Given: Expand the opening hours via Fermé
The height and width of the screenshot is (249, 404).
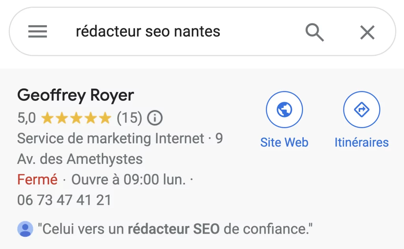Looking at the screenshot, I should (37, 179).
